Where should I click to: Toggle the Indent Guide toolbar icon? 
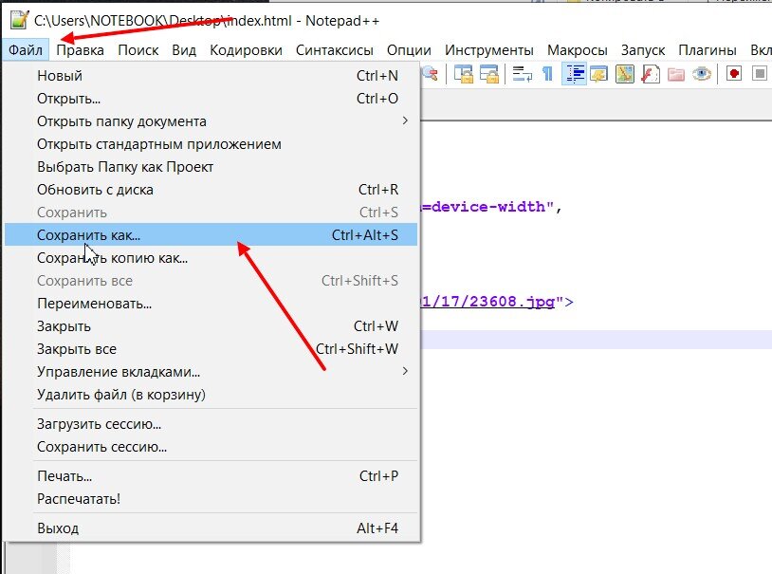point(574,74)
